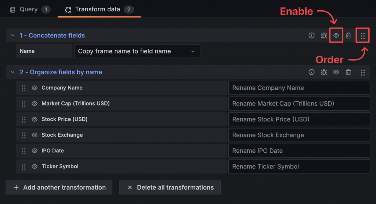
Task: Click info icon for Concatenate fields transformation
Action: click(x=311, y=36)
